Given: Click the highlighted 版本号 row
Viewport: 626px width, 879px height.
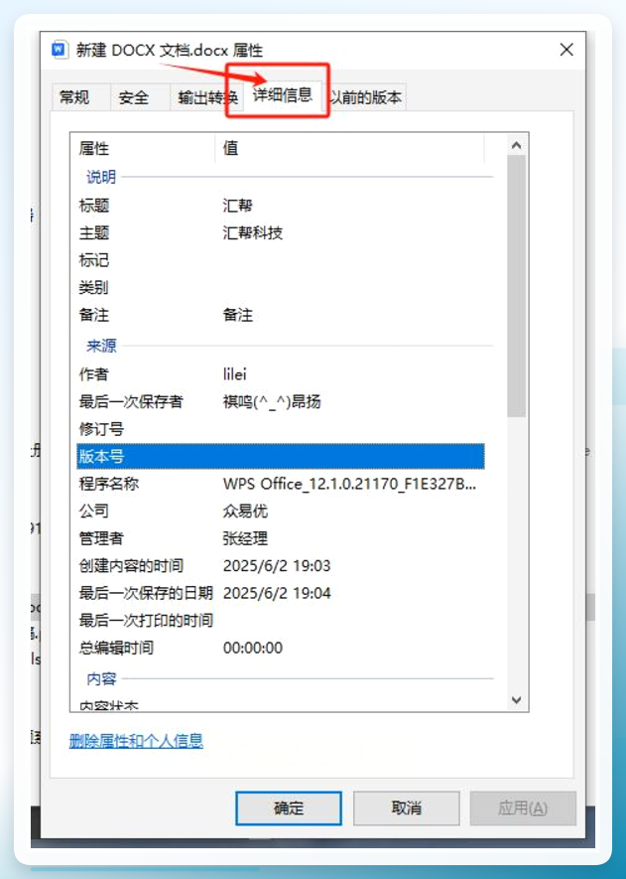Looking at the screenshot, I should (x=280, y=456).
